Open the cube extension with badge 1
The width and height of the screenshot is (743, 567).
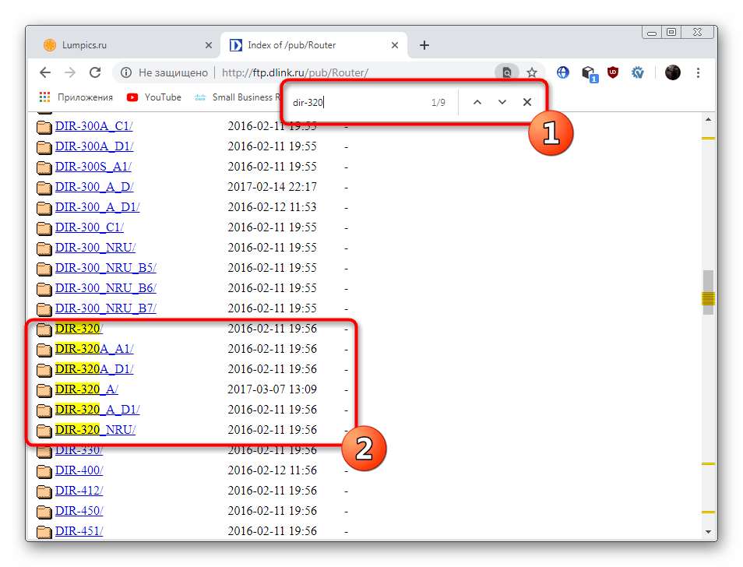pyautogui.click(x=589, y=73)
